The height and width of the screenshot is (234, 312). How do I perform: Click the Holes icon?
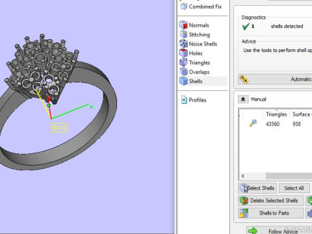click(183, 53)
